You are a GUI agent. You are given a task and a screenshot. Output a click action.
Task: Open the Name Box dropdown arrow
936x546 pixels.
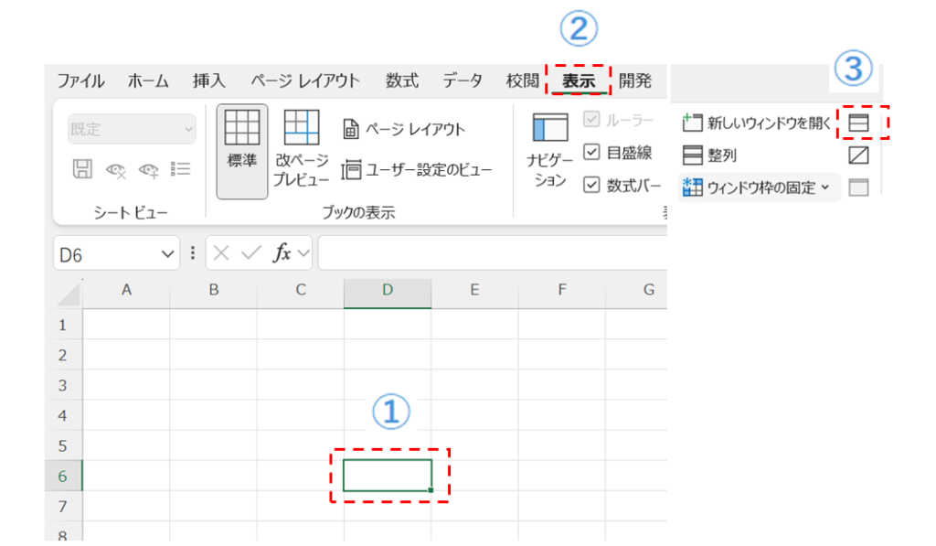(x=167, y=254)
